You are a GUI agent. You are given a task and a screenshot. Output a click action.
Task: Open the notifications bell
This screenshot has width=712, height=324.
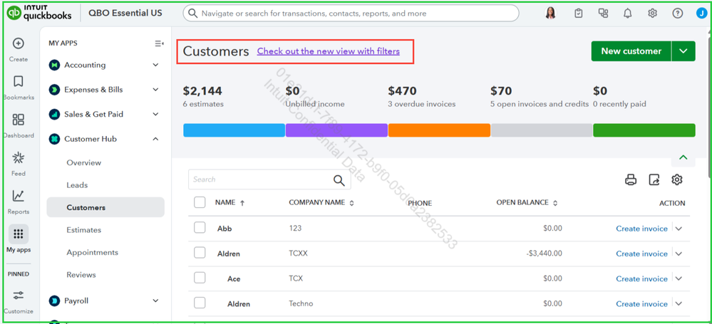[x=627, y=13]
